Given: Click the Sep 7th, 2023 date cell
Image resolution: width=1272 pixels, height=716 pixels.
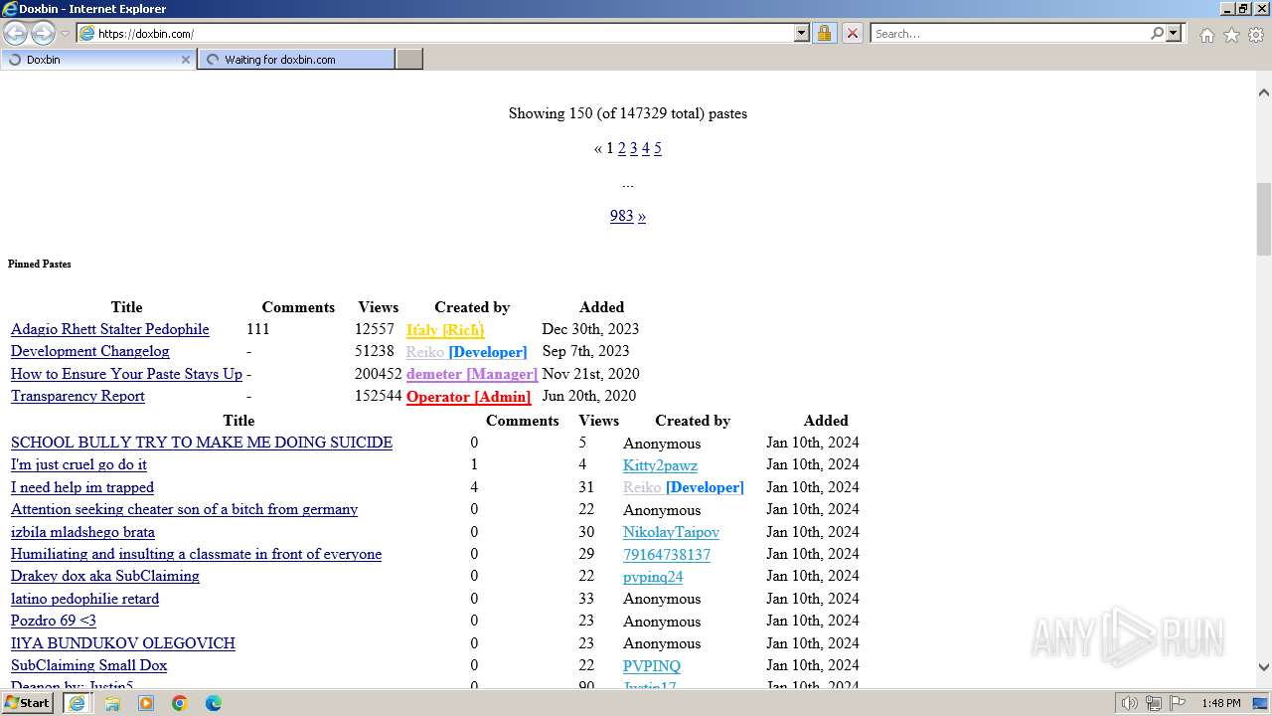Looking at the screenshot, I should (x=585, y=351).
